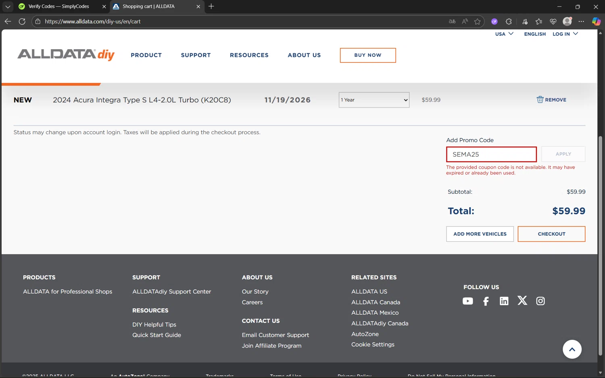The height and width of the screenshot is (378, 605).
Task: Visit the X (Twitter) icon link
Action: pos(522,301)
